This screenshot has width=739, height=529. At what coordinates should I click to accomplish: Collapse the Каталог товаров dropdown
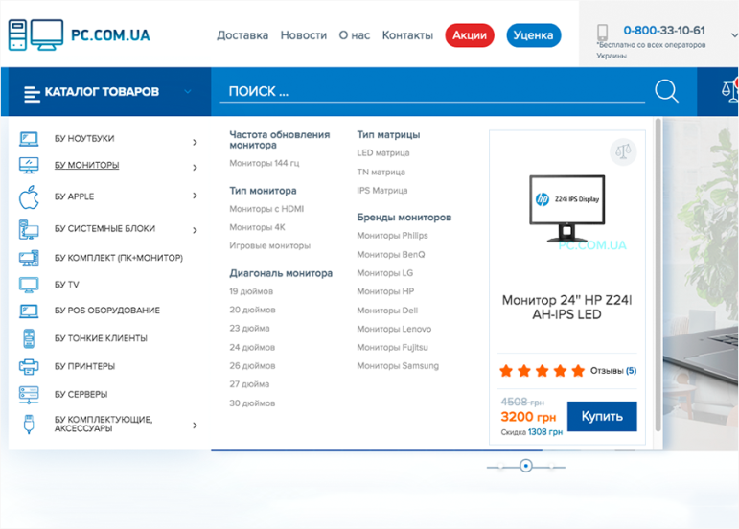pyautogui.click(x=187, y=92)
